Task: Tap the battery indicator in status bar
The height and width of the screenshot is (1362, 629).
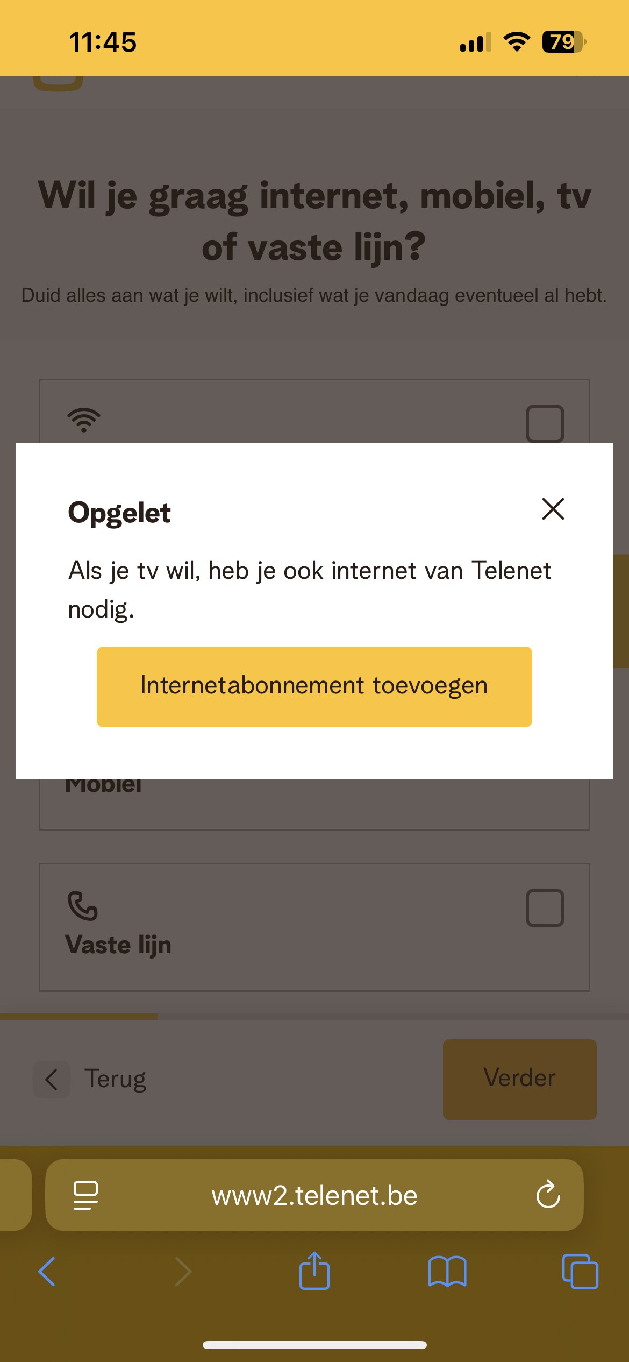Action: [x=563, y=42]
